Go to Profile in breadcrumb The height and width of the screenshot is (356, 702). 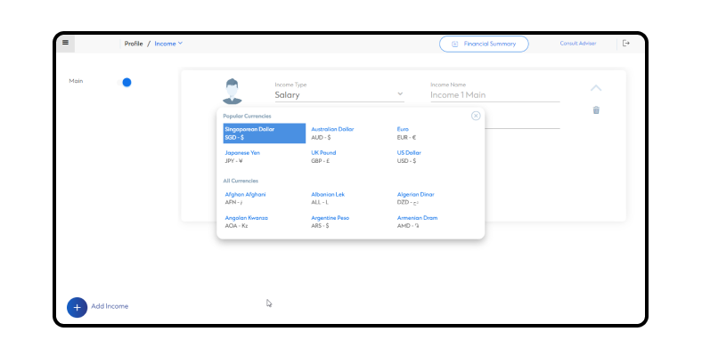pos(134,44)
